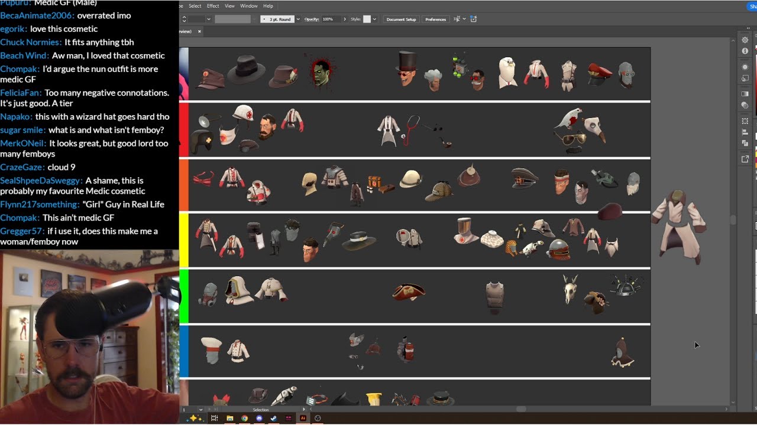Open File Explorer from taskbar

[x=229, y=418]
